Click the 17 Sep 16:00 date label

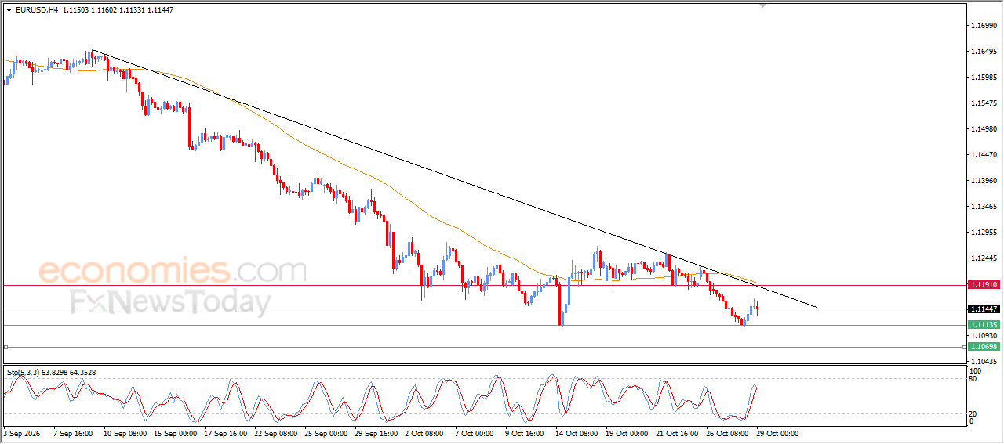(x=227, y=433)
